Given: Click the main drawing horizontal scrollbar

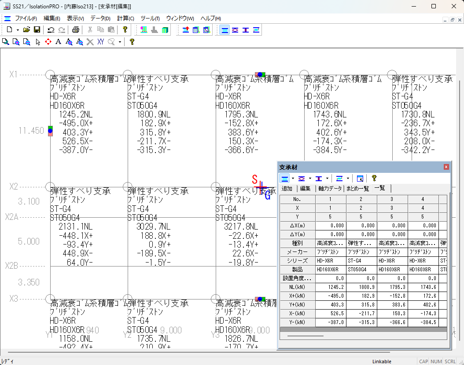Looking at the screenshot, I should pyautogui.click(x=199, y=352).
